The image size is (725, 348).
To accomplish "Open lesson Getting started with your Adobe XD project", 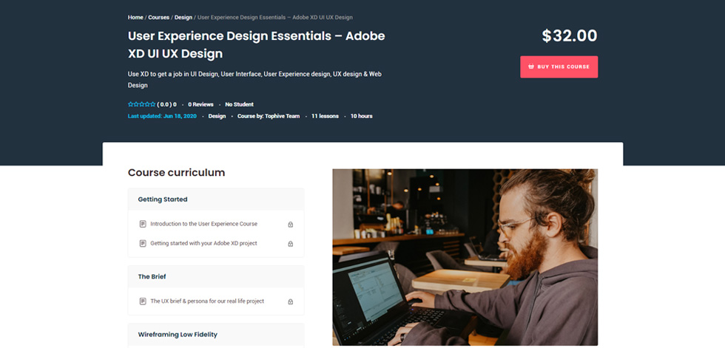I will coord(204,243).
